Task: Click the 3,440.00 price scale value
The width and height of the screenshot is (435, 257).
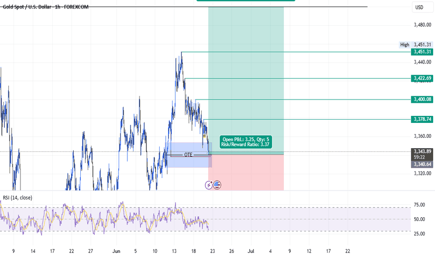Action: pos(422,62)
